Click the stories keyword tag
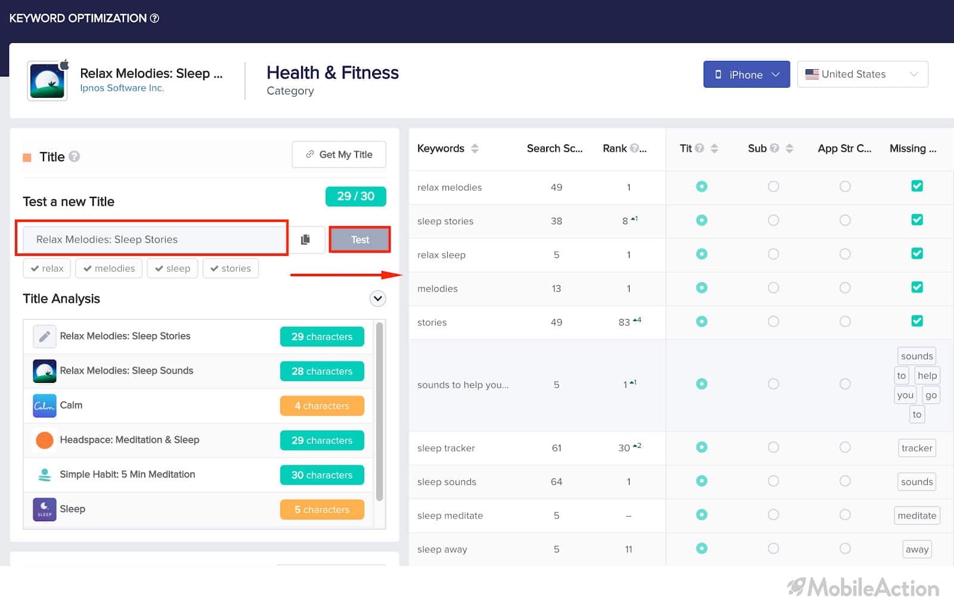 tap(230, 268)
